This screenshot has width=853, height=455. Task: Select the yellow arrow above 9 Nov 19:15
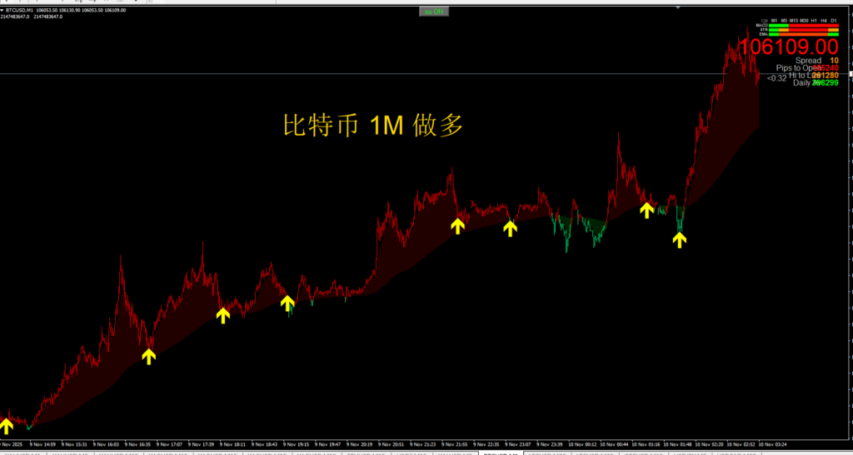[x=287, y=302]
